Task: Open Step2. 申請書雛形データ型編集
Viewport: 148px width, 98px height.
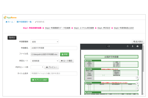Action: click(58, 28)
